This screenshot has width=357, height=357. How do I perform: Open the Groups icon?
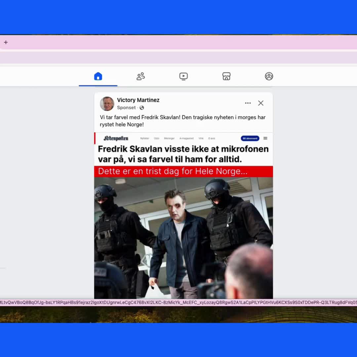269,76
